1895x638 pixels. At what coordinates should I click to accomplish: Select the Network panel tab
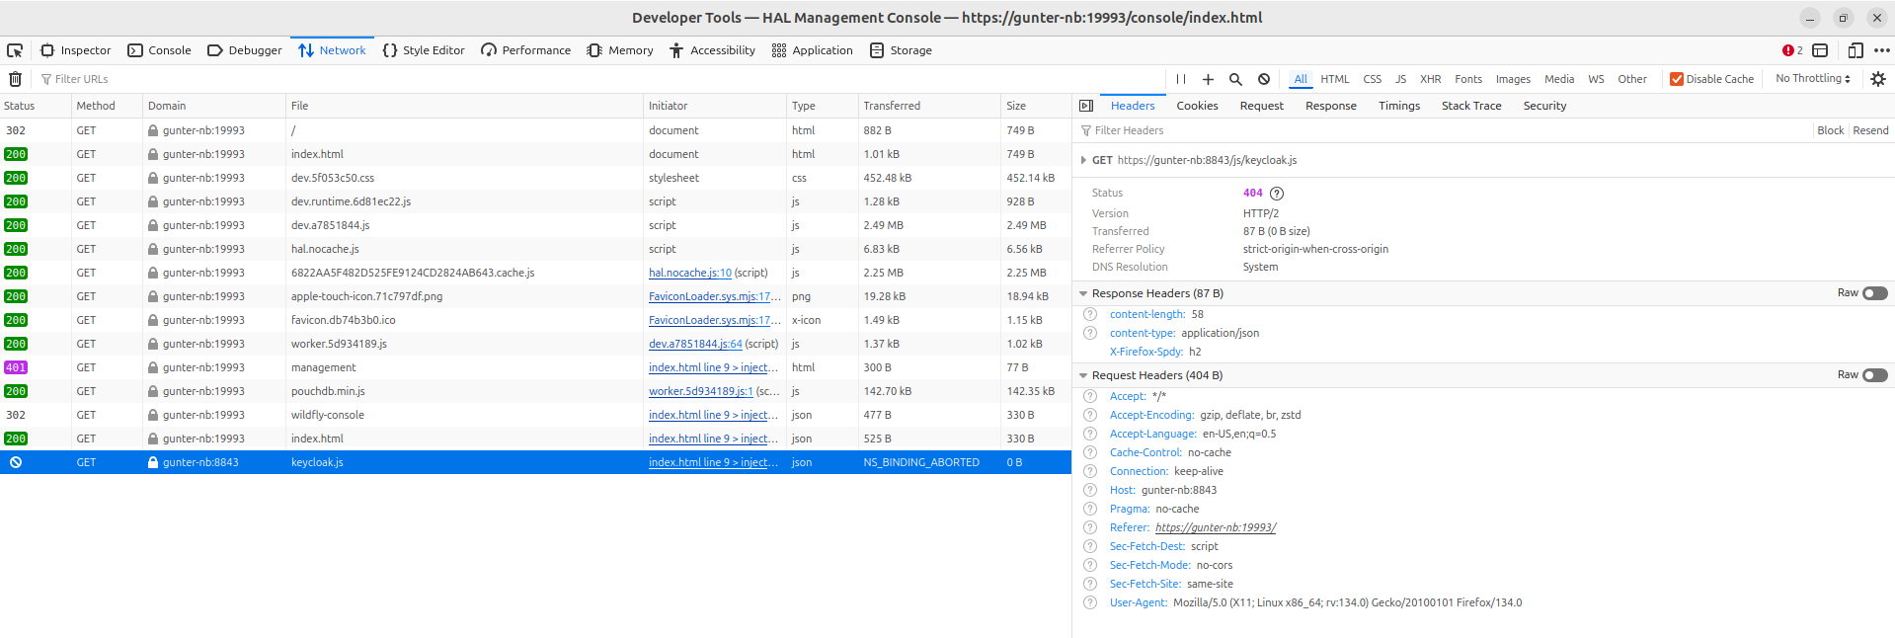coord(333,50)
